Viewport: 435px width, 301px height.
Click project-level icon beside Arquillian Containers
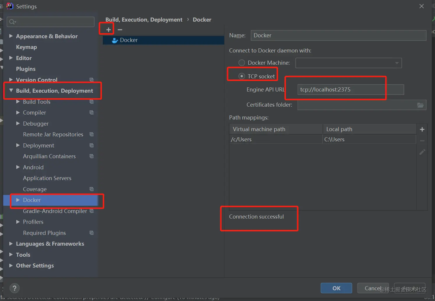coord(92,156)
